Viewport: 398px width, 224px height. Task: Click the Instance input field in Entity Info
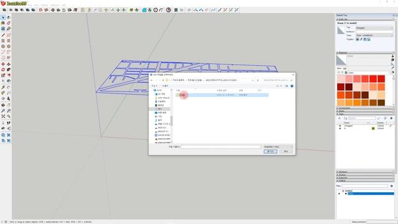pyautogui.click(x=374, y=32)
